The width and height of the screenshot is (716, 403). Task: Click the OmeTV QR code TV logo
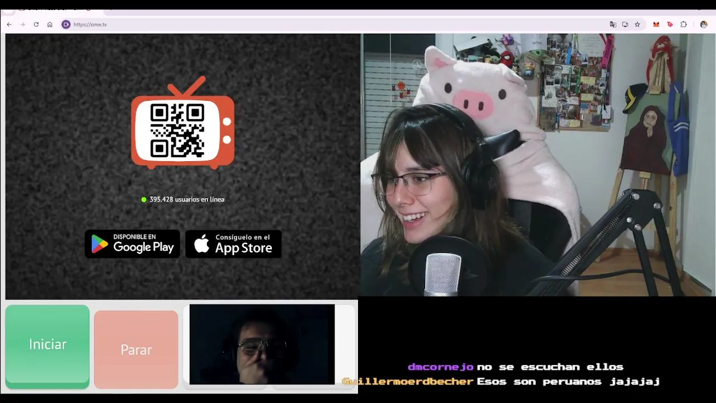(183, 123)
